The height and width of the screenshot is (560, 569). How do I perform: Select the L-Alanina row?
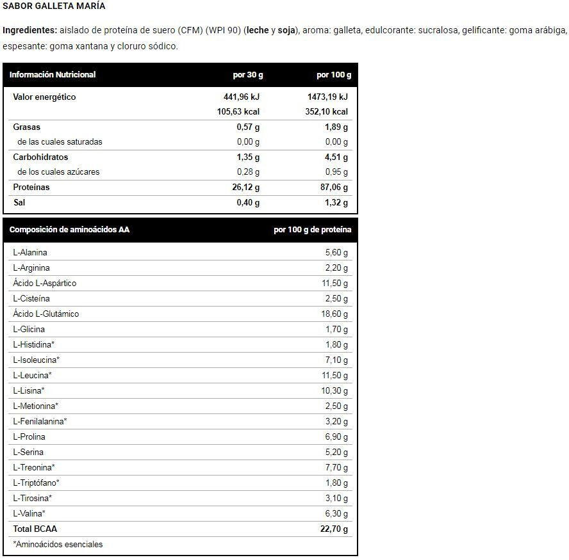[180, 252]
